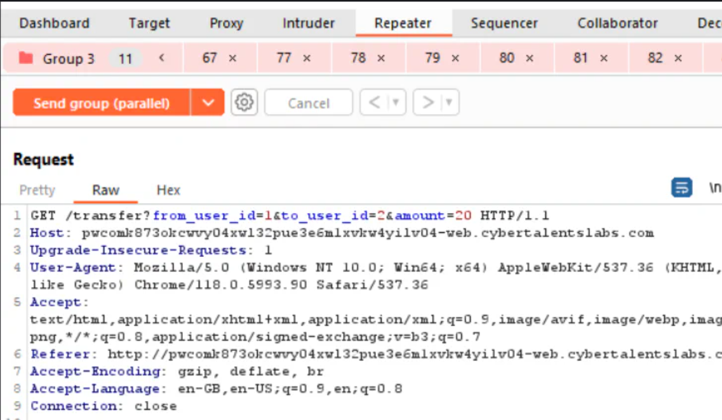
Task: Open the Send group mode dropdown arrow
Action: 207,102
